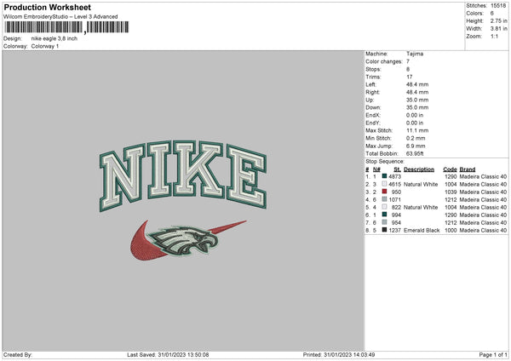Click the Brand column header
This screenshot has height=361, width=511.
[x=468, y=169]
